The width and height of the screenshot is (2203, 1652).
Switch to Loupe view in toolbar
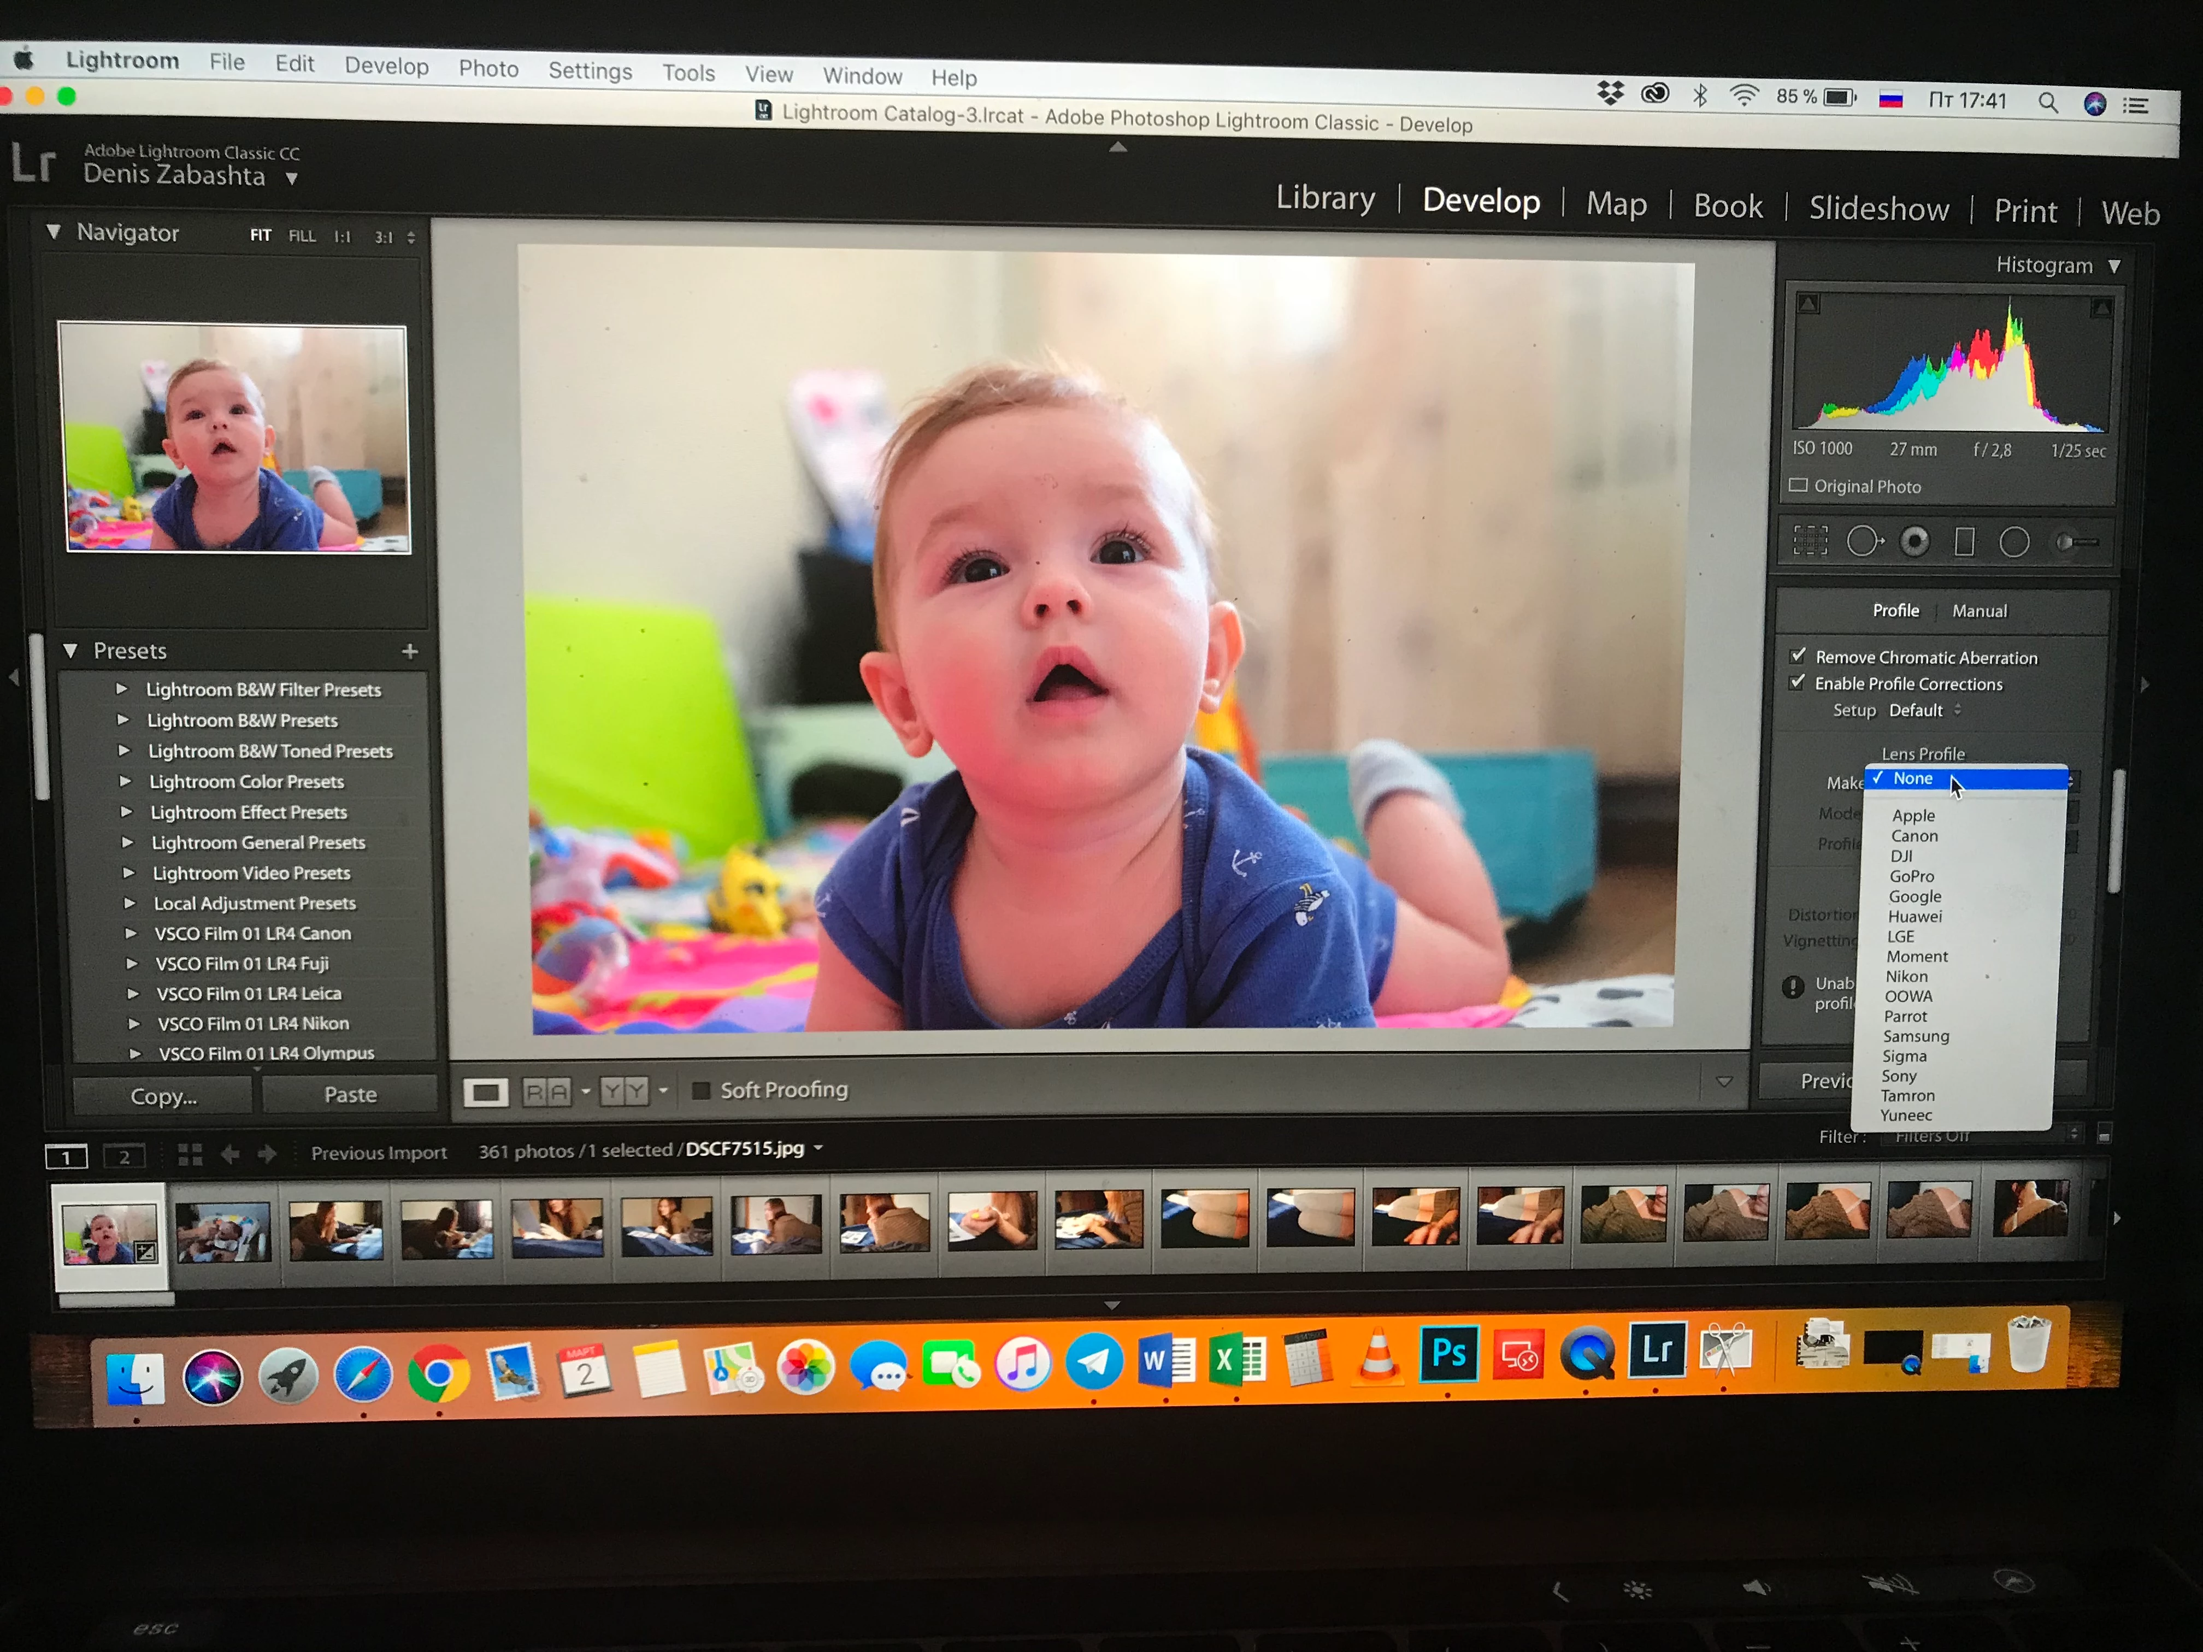(x=485, y=1093)
